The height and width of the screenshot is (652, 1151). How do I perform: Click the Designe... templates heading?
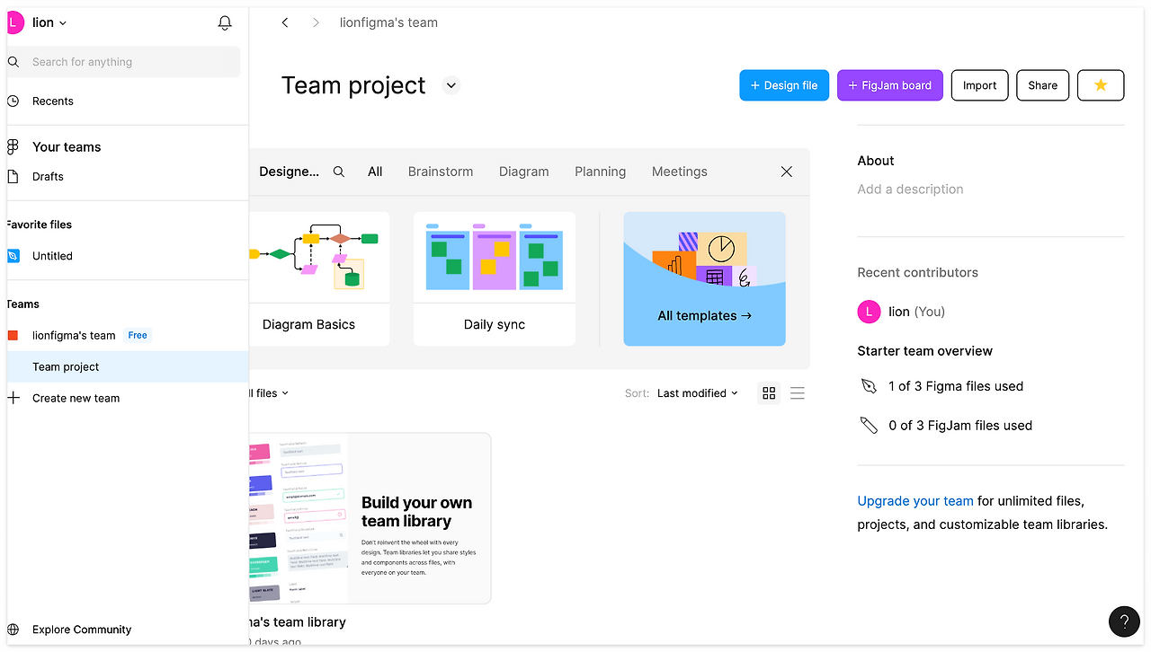tap(289, 172)
